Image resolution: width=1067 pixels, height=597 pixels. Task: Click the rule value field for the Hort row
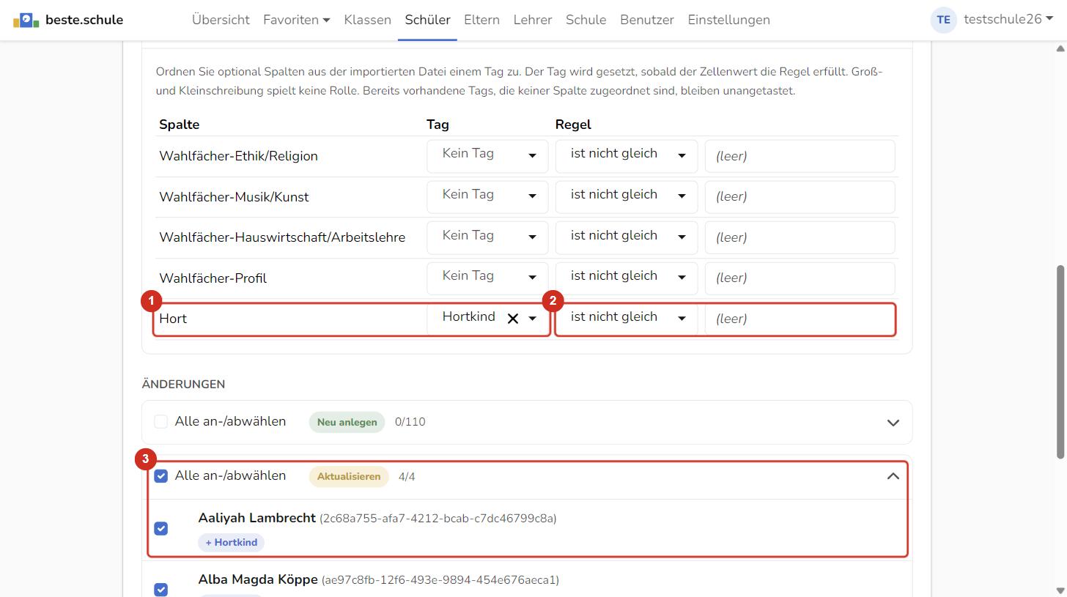[x=800, y=319]
